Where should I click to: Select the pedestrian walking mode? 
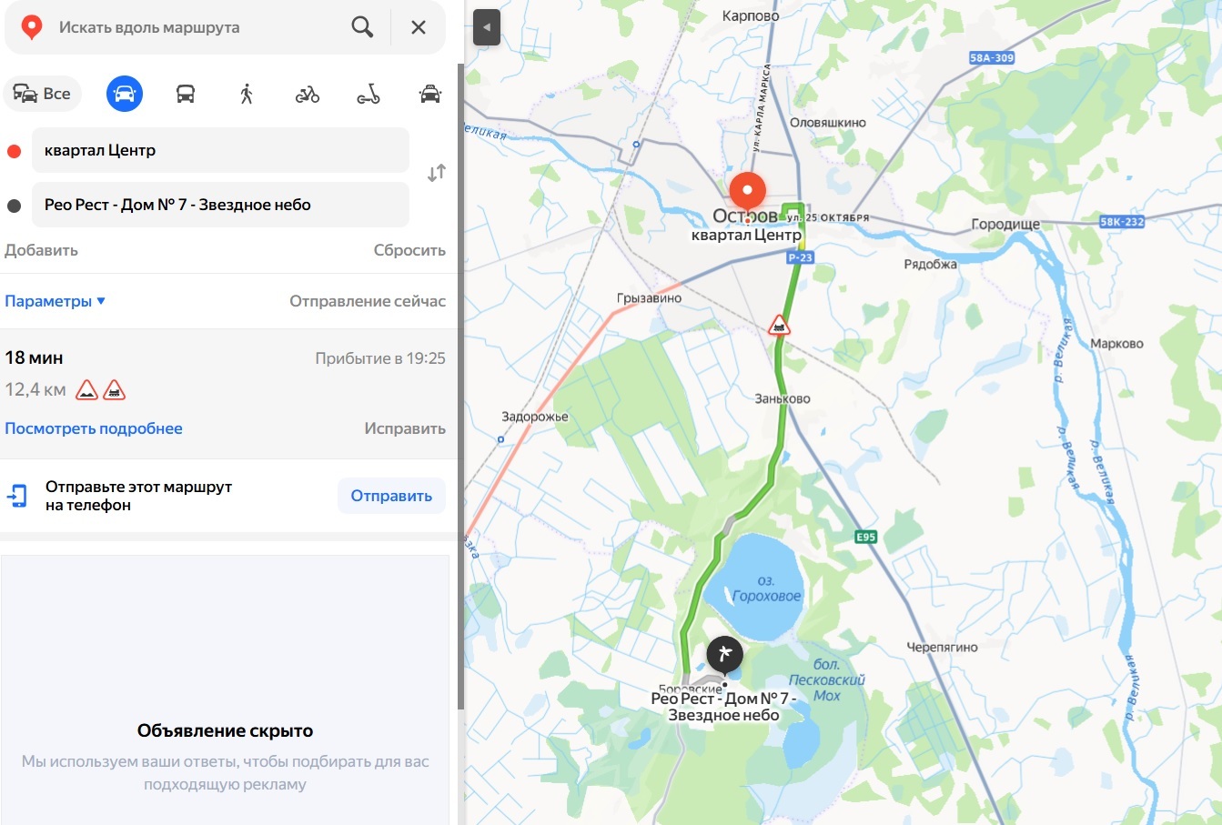(247, 94)
